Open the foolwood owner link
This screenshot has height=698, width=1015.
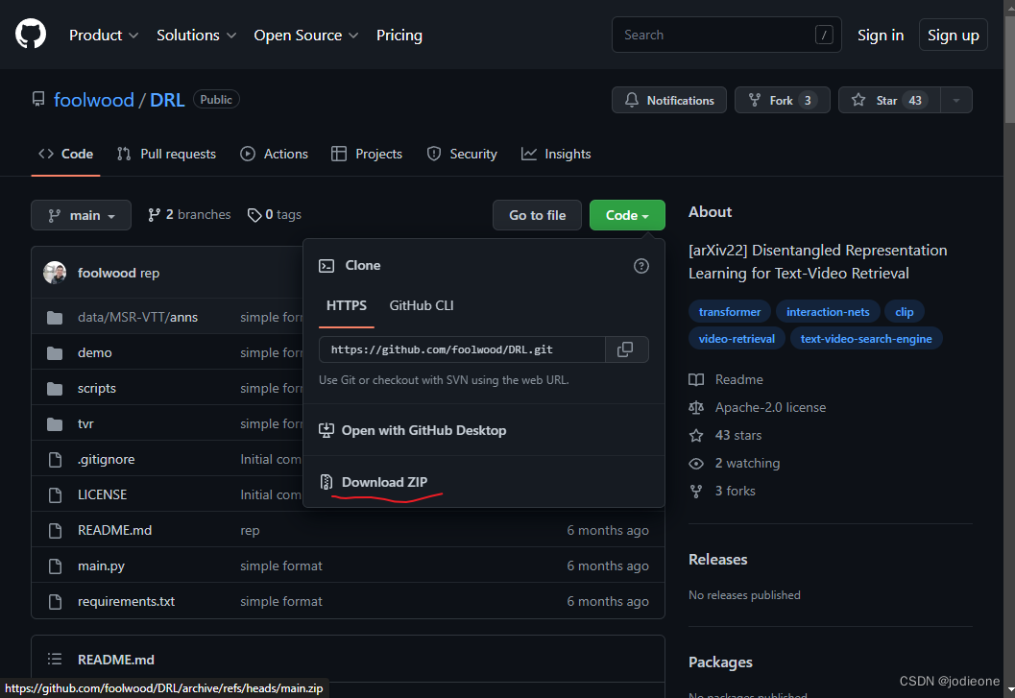point(94,100)
